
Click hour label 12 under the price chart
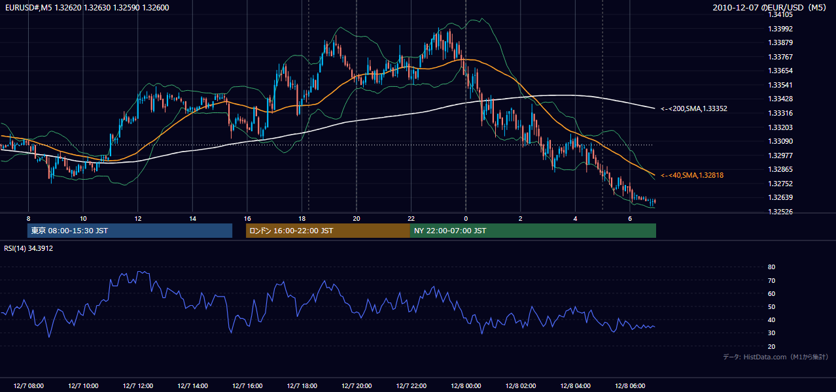(137, 218)
